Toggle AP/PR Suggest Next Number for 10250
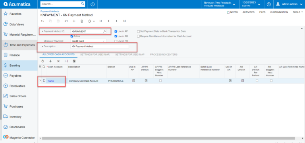Image resolution: width=305 pixels, height=143 pixels. tap(160, 81)
